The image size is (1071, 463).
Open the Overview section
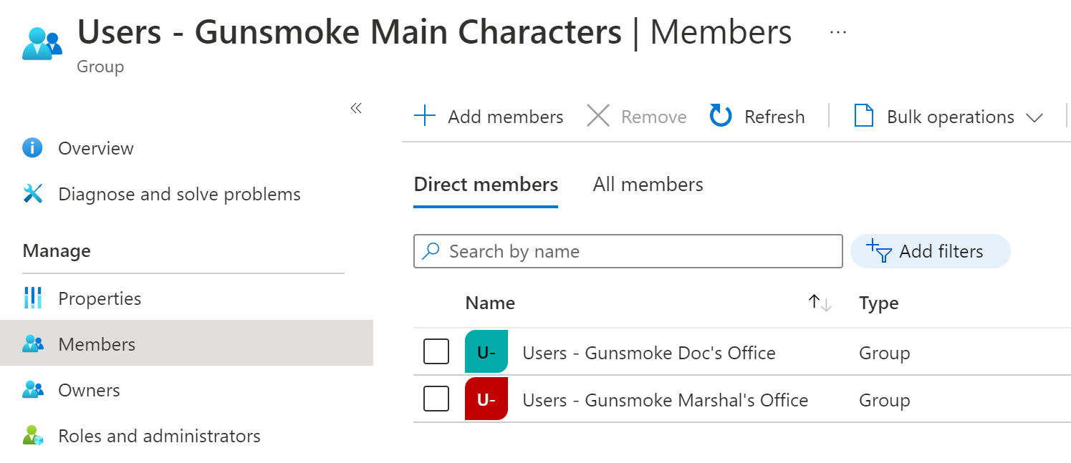tap(95, 148)
